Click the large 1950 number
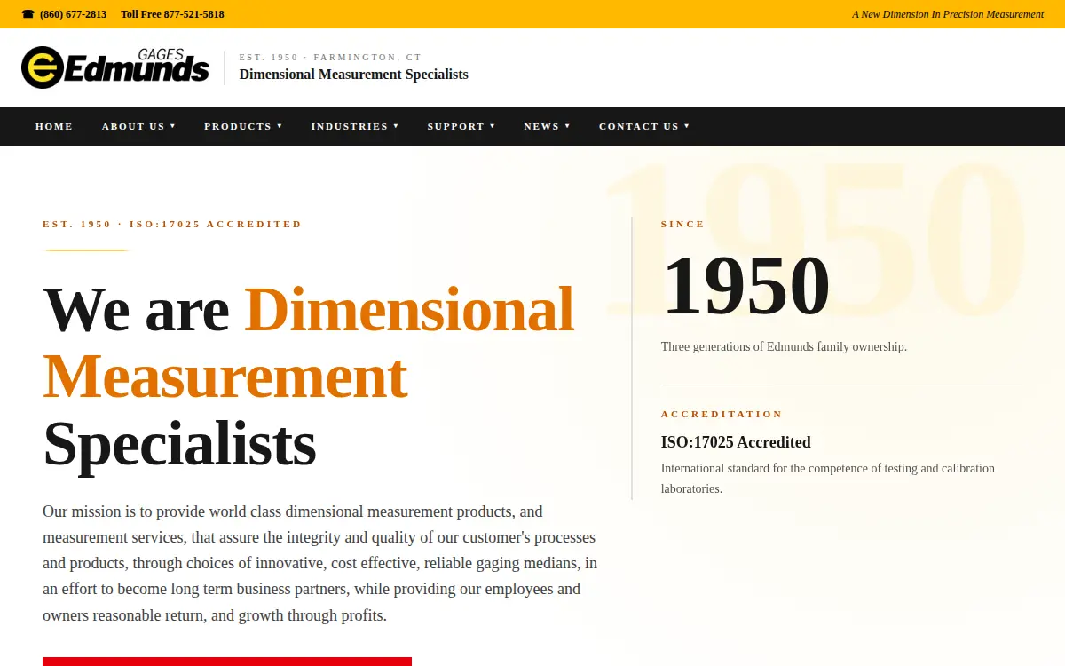1065x666 pixels. (x=745, y=285)
